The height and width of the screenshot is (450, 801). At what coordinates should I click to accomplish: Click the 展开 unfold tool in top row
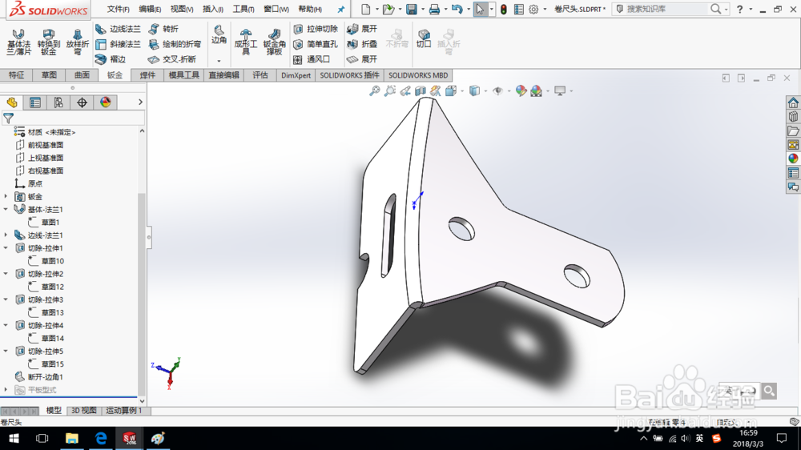tap(362, 29)
